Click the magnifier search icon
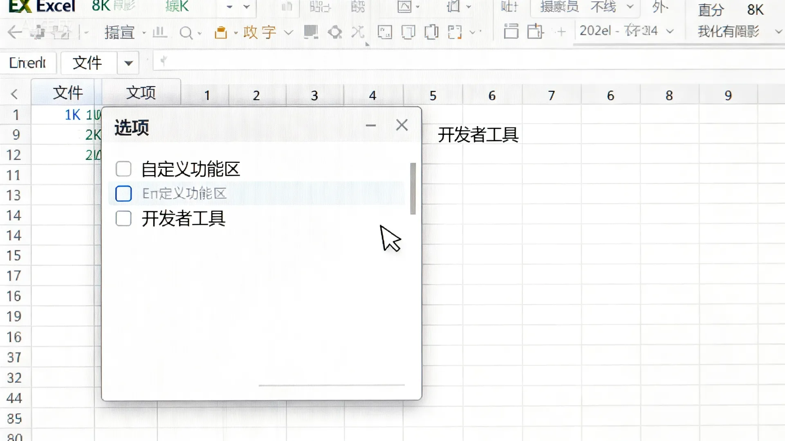The height and width of the screenshot is (441, 785). (186, 32)
